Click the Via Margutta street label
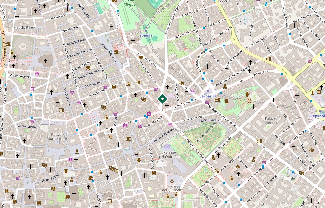This screenshot has height=208, width=325. 84,10
